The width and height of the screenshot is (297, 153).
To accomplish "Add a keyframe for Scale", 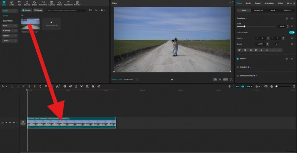I will coord(292,26).
